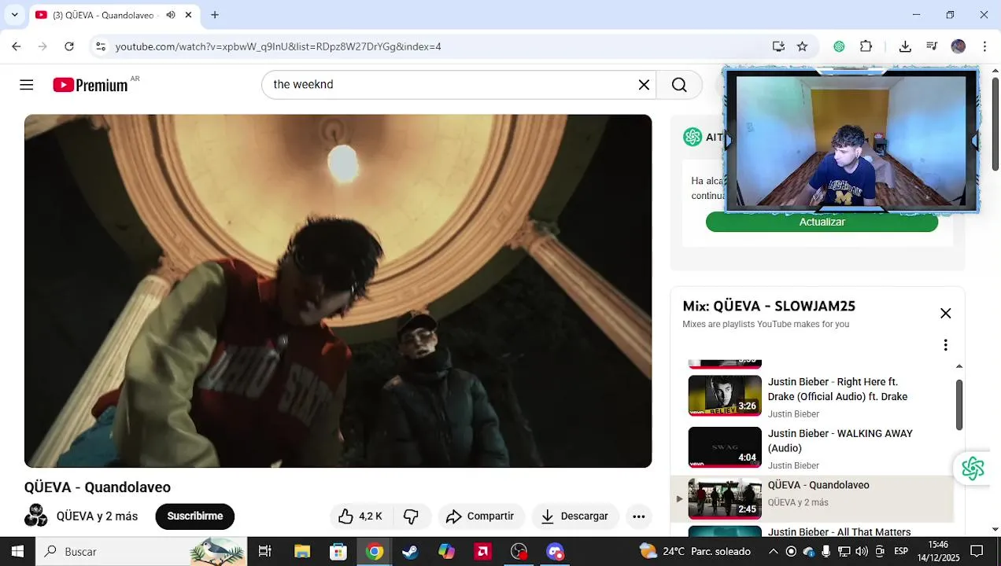Clear the search box text
Image resolution: width=1001 pixels, height=566 pixels.
point(644,85)
